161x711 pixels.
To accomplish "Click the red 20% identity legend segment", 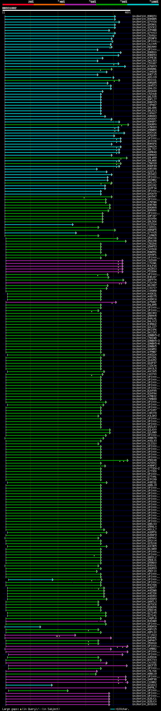I will click(18, 5).
